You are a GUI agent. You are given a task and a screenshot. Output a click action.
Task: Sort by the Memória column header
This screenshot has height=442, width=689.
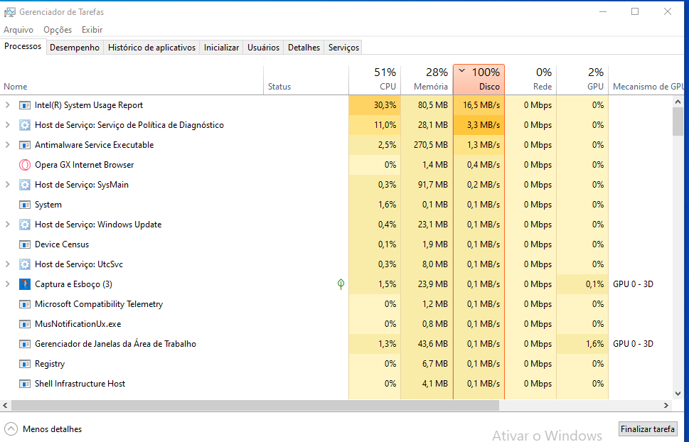427,80
